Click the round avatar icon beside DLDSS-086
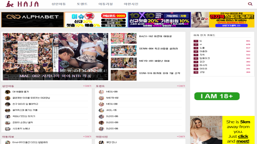Screen dimensions: 257x144 [101, 116]
